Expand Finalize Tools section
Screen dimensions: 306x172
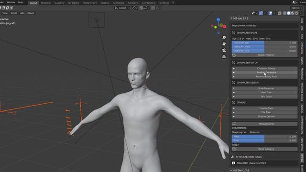click(264, 108)
